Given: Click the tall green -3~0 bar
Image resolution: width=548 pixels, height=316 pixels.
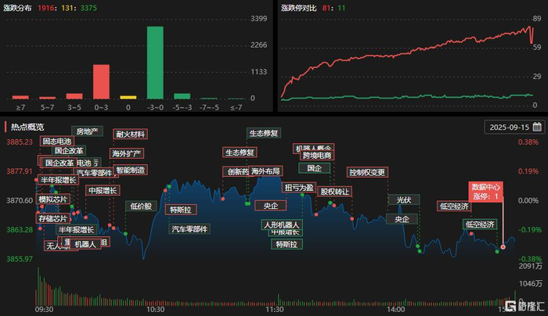Looking at the screenshot, I should [155, 63].
